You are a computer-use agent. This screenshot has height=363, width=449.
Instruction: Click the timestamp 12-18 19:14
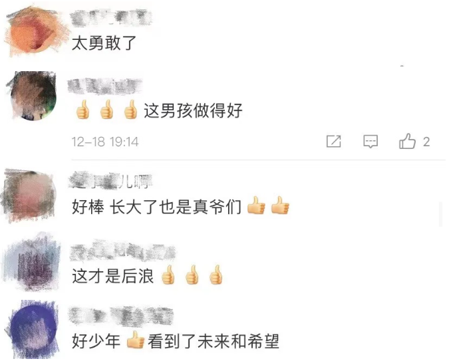click(x=105, y=142)
